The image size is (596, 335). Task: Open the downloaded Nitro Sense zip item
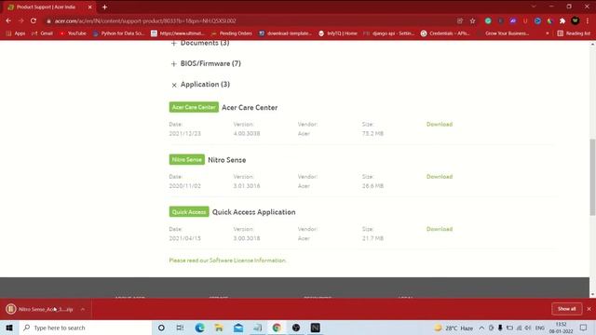(41, 309)
